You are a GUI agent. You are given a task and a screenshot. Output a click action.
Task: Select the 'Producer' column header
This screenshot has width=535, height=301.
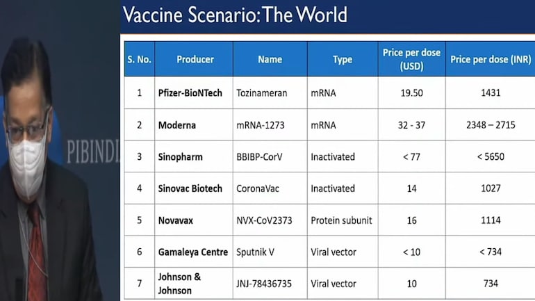[195, 60]
